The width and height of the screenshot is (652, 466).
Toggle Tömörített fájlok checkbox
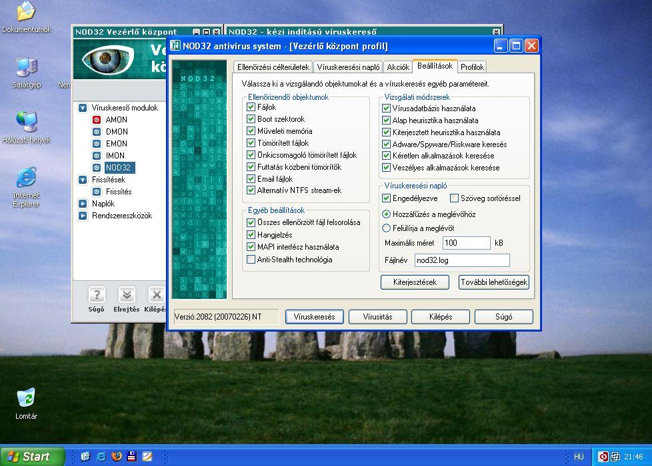tap(251, 143)
